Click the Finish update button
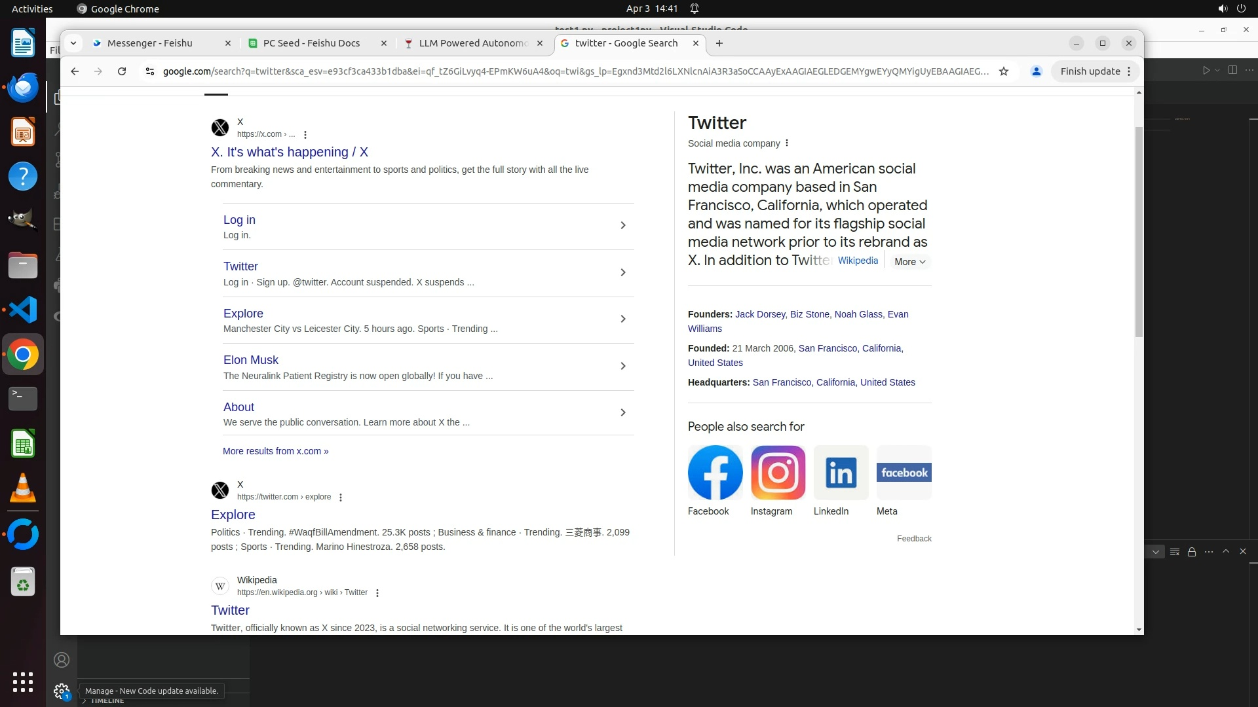Image resolution: width=1258 pixels, height=707 pixels. click(x=1090, y=71)
